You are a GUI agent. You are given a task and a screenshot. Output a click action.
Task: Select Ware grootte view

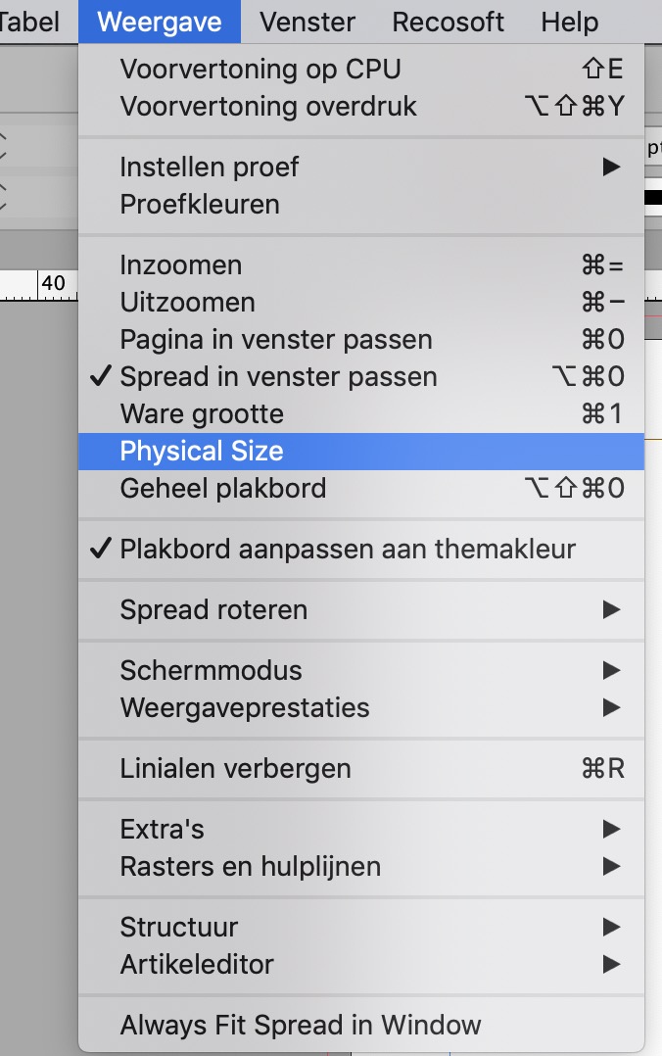pyautogui.click(x=201, y=413)
